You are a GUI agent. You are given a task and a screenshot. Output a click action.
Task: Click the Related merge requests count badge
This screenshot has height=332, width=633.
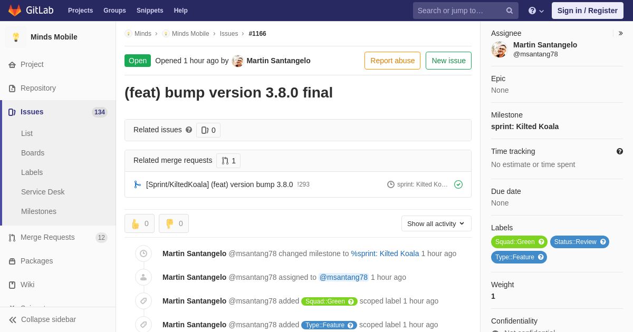[x=228, y=161]
